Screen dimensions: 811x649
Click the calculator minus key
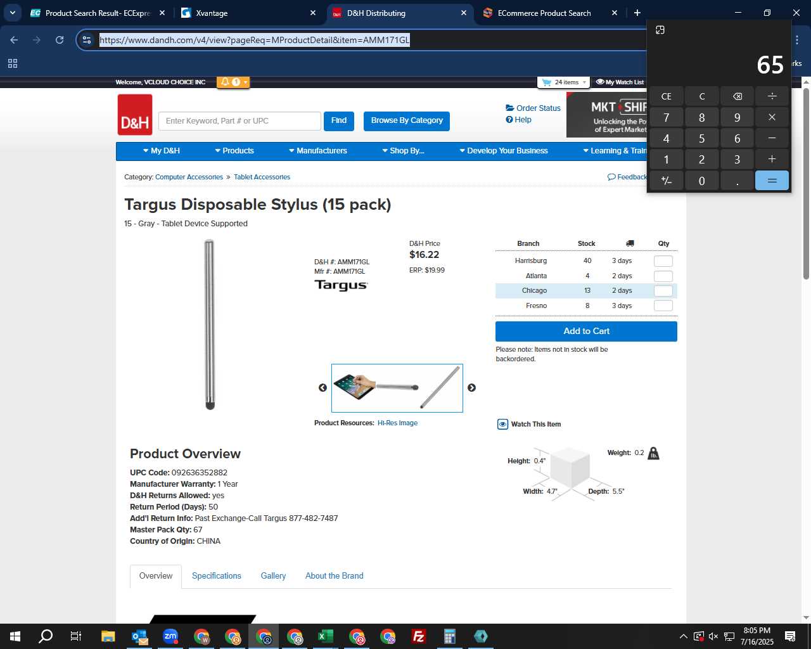coord(772,138)
